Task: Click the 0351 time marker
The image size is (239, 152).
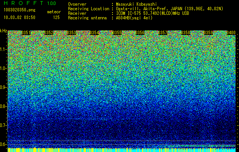Action: [26, 33]
